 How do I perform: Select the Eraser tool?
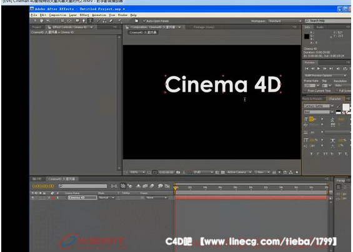[x=111, y=21]
